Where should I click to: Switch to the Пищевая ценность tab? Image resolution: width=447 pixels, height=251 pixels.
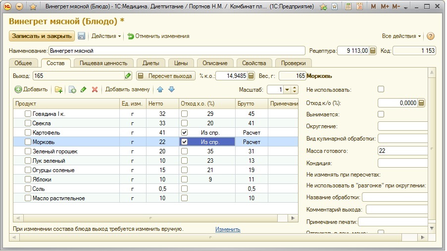tap(103, 63)
